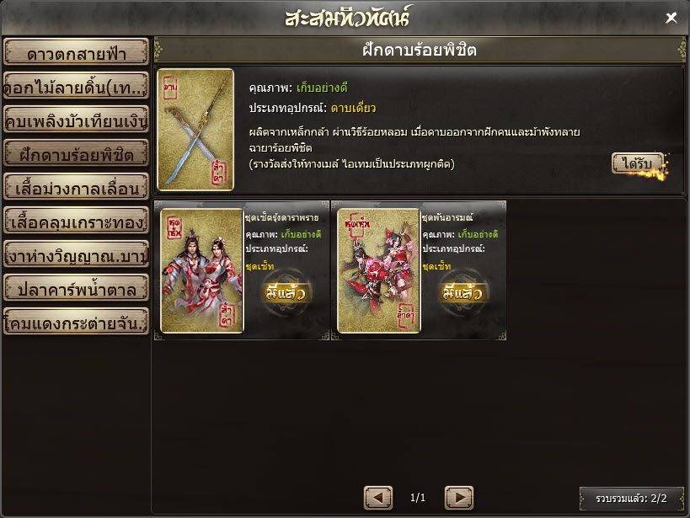Close the สะสมทิวทัศน์ window
Screen dimensions: 690x518
pyautogui.click(x=671, y=18)
